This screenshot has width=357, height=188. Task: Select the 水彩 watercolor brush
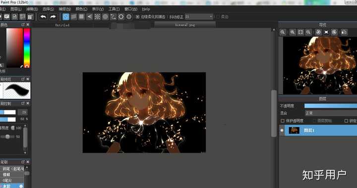tap(12, 186)
